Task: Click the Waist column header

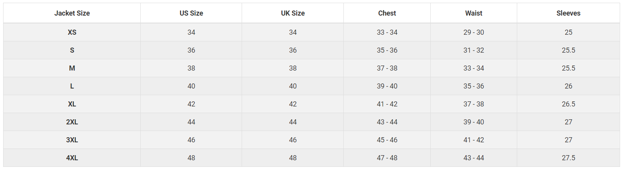Action: [474, 13]
